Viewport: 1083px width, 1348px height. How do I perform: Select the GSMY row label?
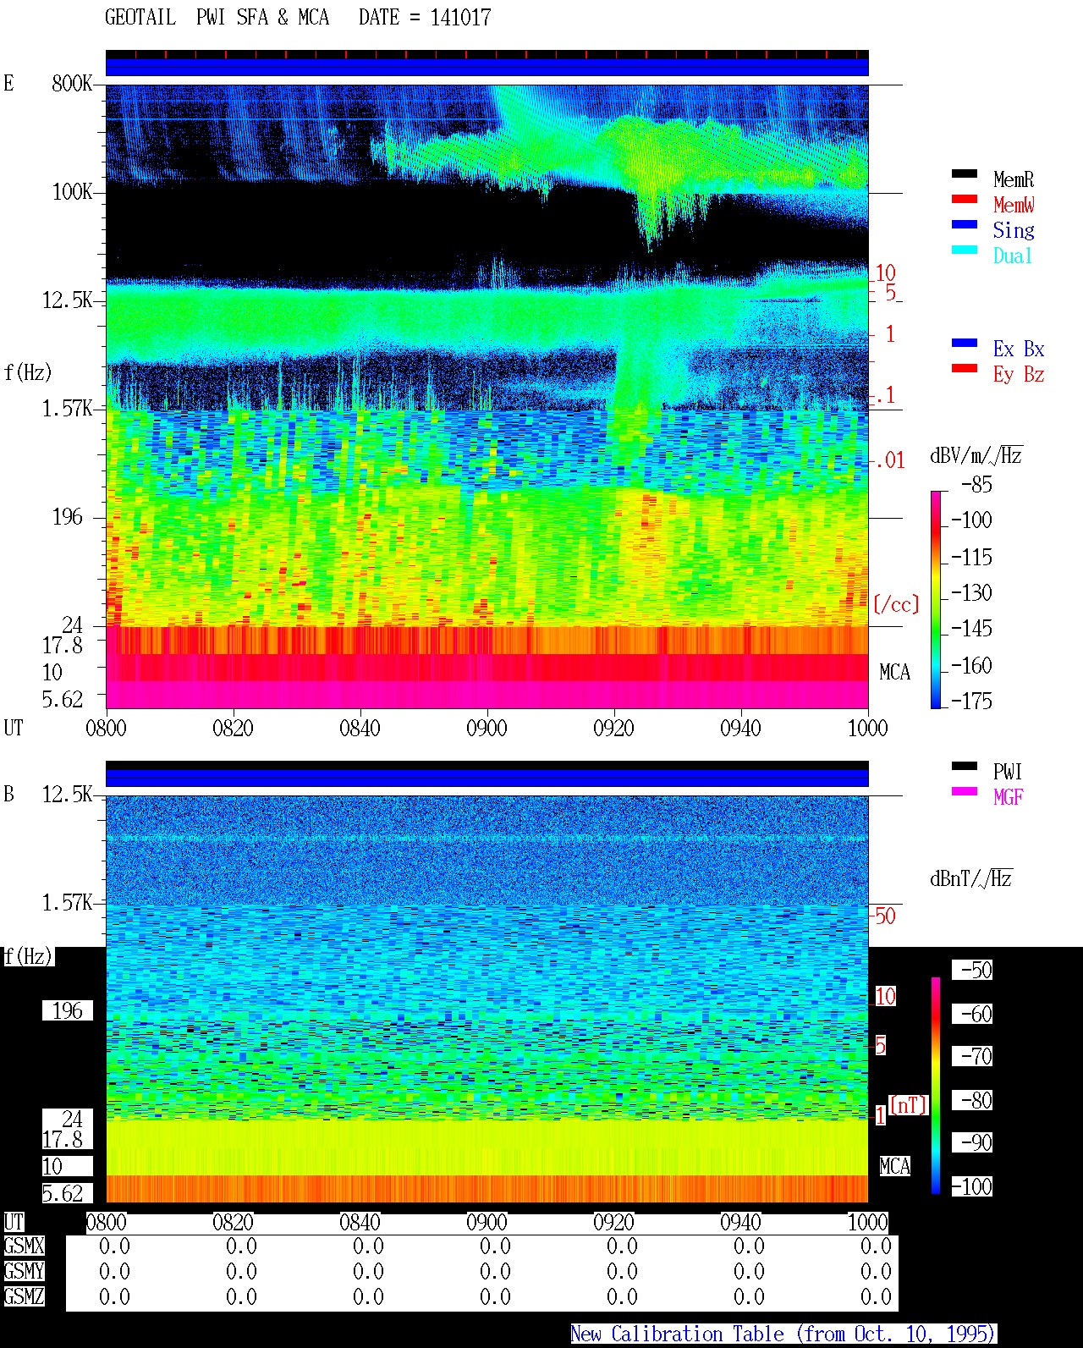click(24, 1272)
